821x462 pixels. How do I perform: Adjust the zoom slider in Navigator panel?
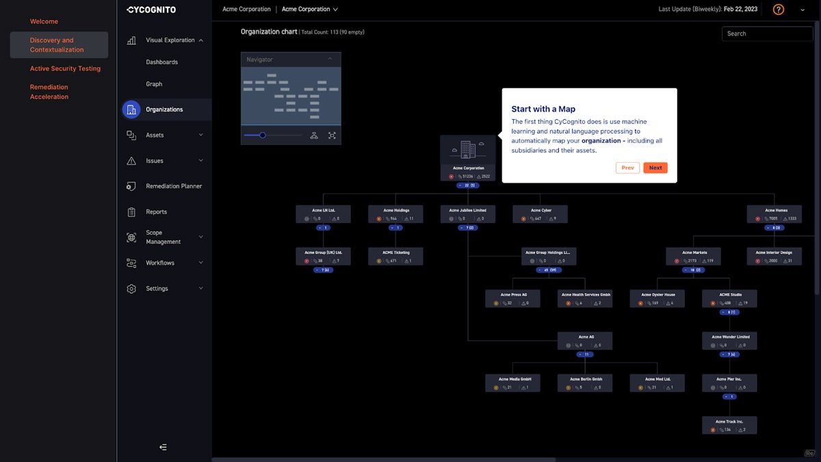coord(262,135)
